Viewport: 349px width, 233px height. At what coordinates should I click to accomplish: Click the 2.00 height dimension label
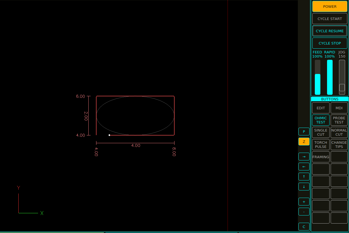(86, 116)
